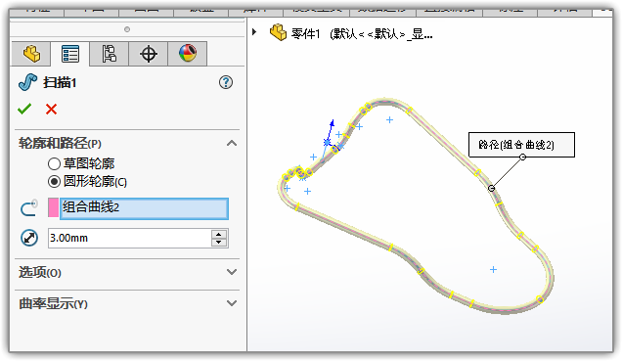
Task: Click the pink path color swatch
Action: [53, 207]
